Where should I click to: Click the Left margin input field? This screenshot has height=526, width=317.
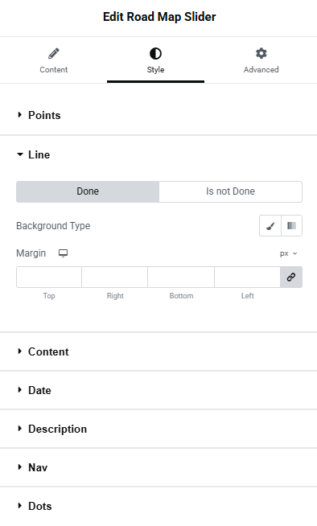click(247, 277)
